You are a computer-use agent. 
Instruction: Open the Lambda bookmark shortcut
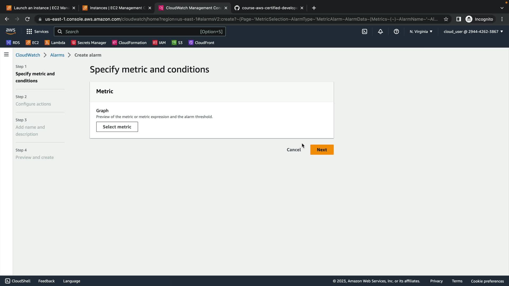point(55,43)
